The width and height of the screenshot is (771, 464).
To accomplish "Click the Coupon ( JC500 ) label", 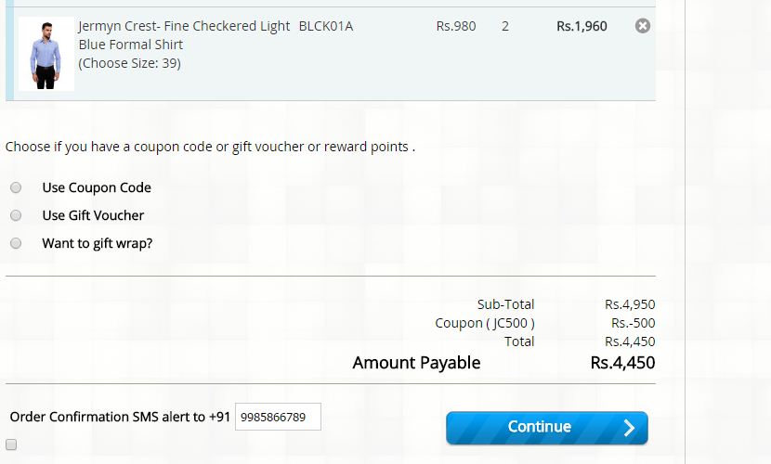I will [x=485, y=323].
